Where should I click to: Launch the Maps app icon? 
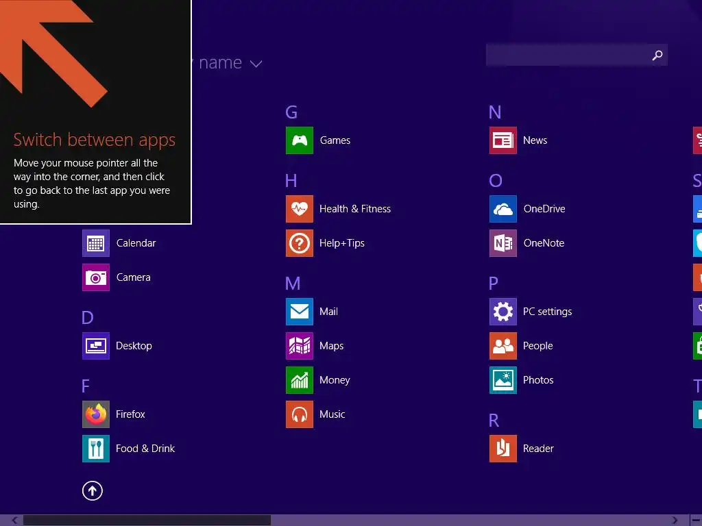tap(299, 346)
